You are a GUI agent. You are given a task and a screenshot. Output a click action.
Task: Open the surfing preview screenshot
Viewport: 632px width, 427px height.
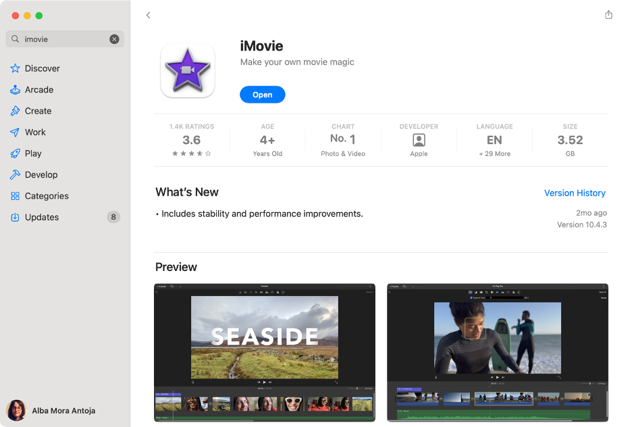pos(498,352)
